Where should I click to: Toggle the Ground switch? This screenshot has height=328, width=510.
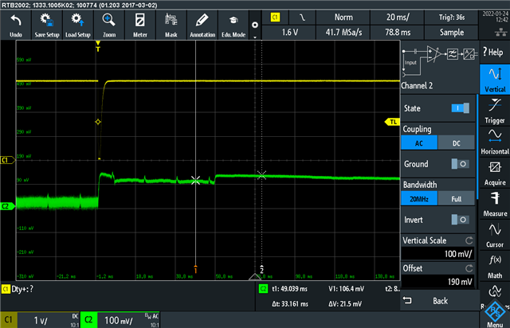(x=461, y=164)
